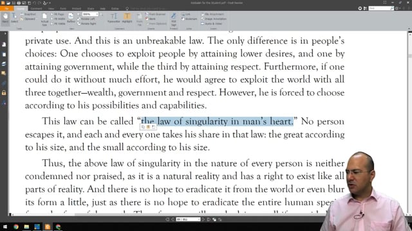Redo action in quick access toolbar
Viewport: 412px width, 231px height.
tap(40, 3)
